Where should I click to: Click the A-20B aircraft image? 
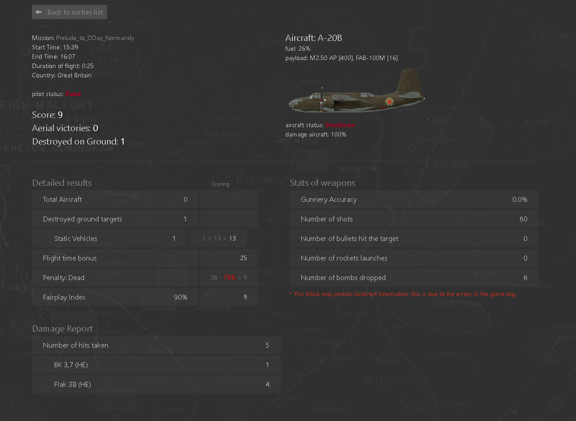click(356, 92)
